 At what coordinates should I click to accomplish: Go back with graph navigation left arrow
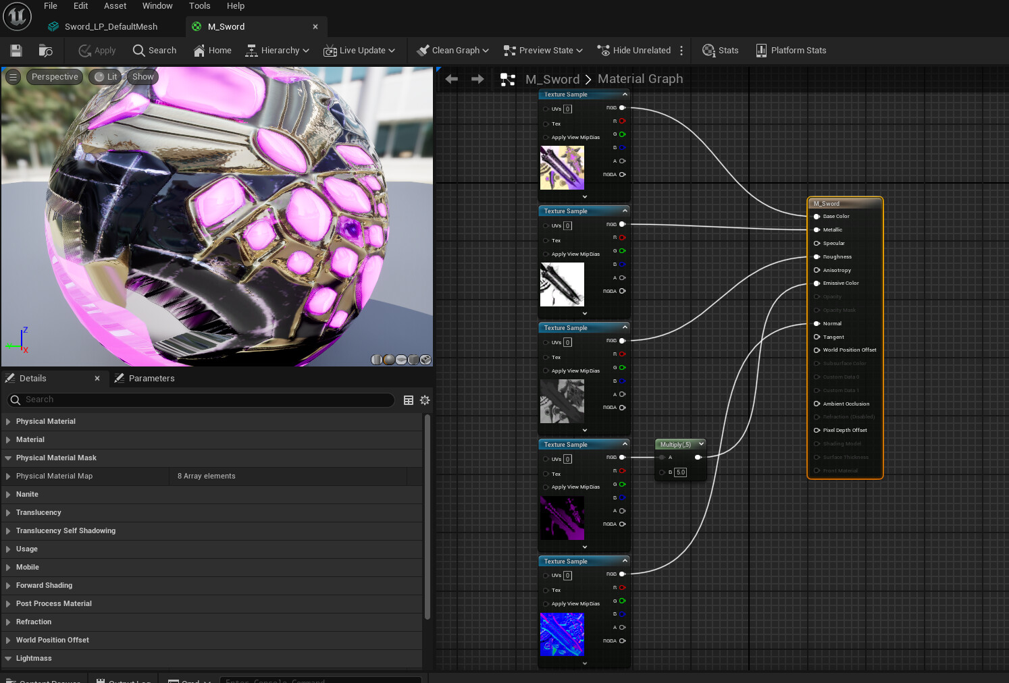coord(452,79)
